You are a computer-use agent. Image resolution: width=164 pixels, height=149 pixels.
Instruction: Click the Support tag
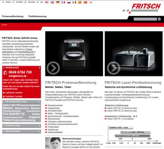click(34, 117)
